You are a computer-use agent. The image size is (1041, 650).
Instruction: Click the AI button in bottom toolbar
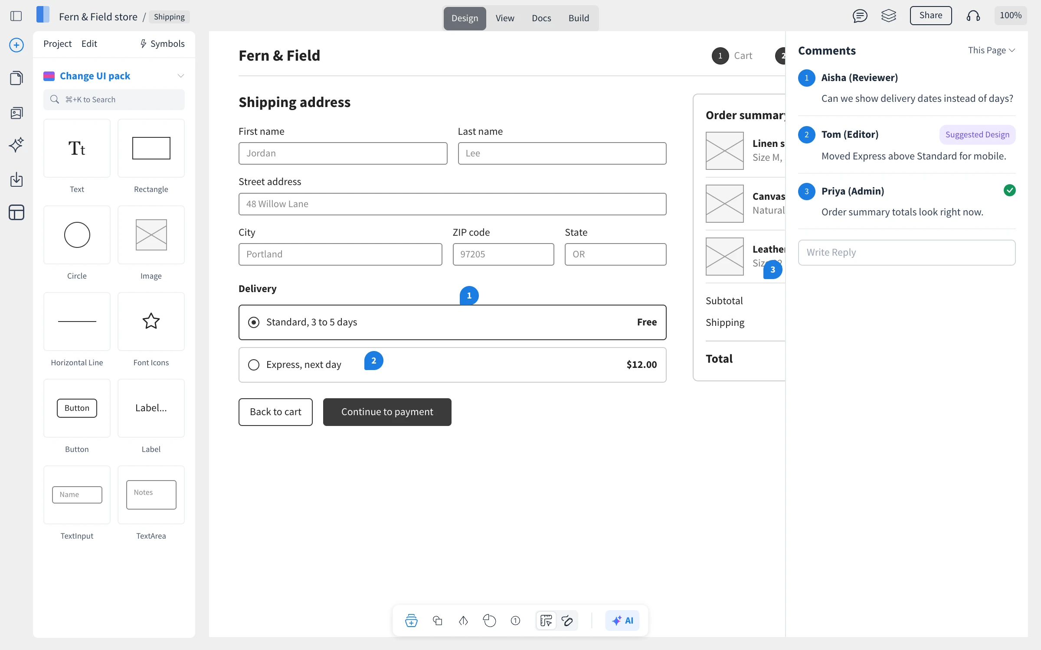click(x=622, y=621)
